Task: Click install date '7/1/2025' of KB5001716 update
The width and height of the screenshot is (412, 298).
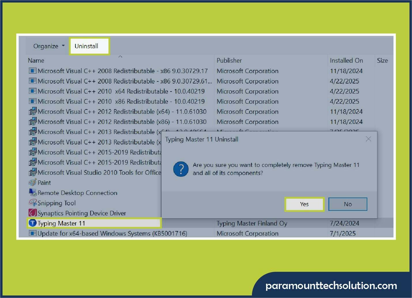Action: [343, 233]
